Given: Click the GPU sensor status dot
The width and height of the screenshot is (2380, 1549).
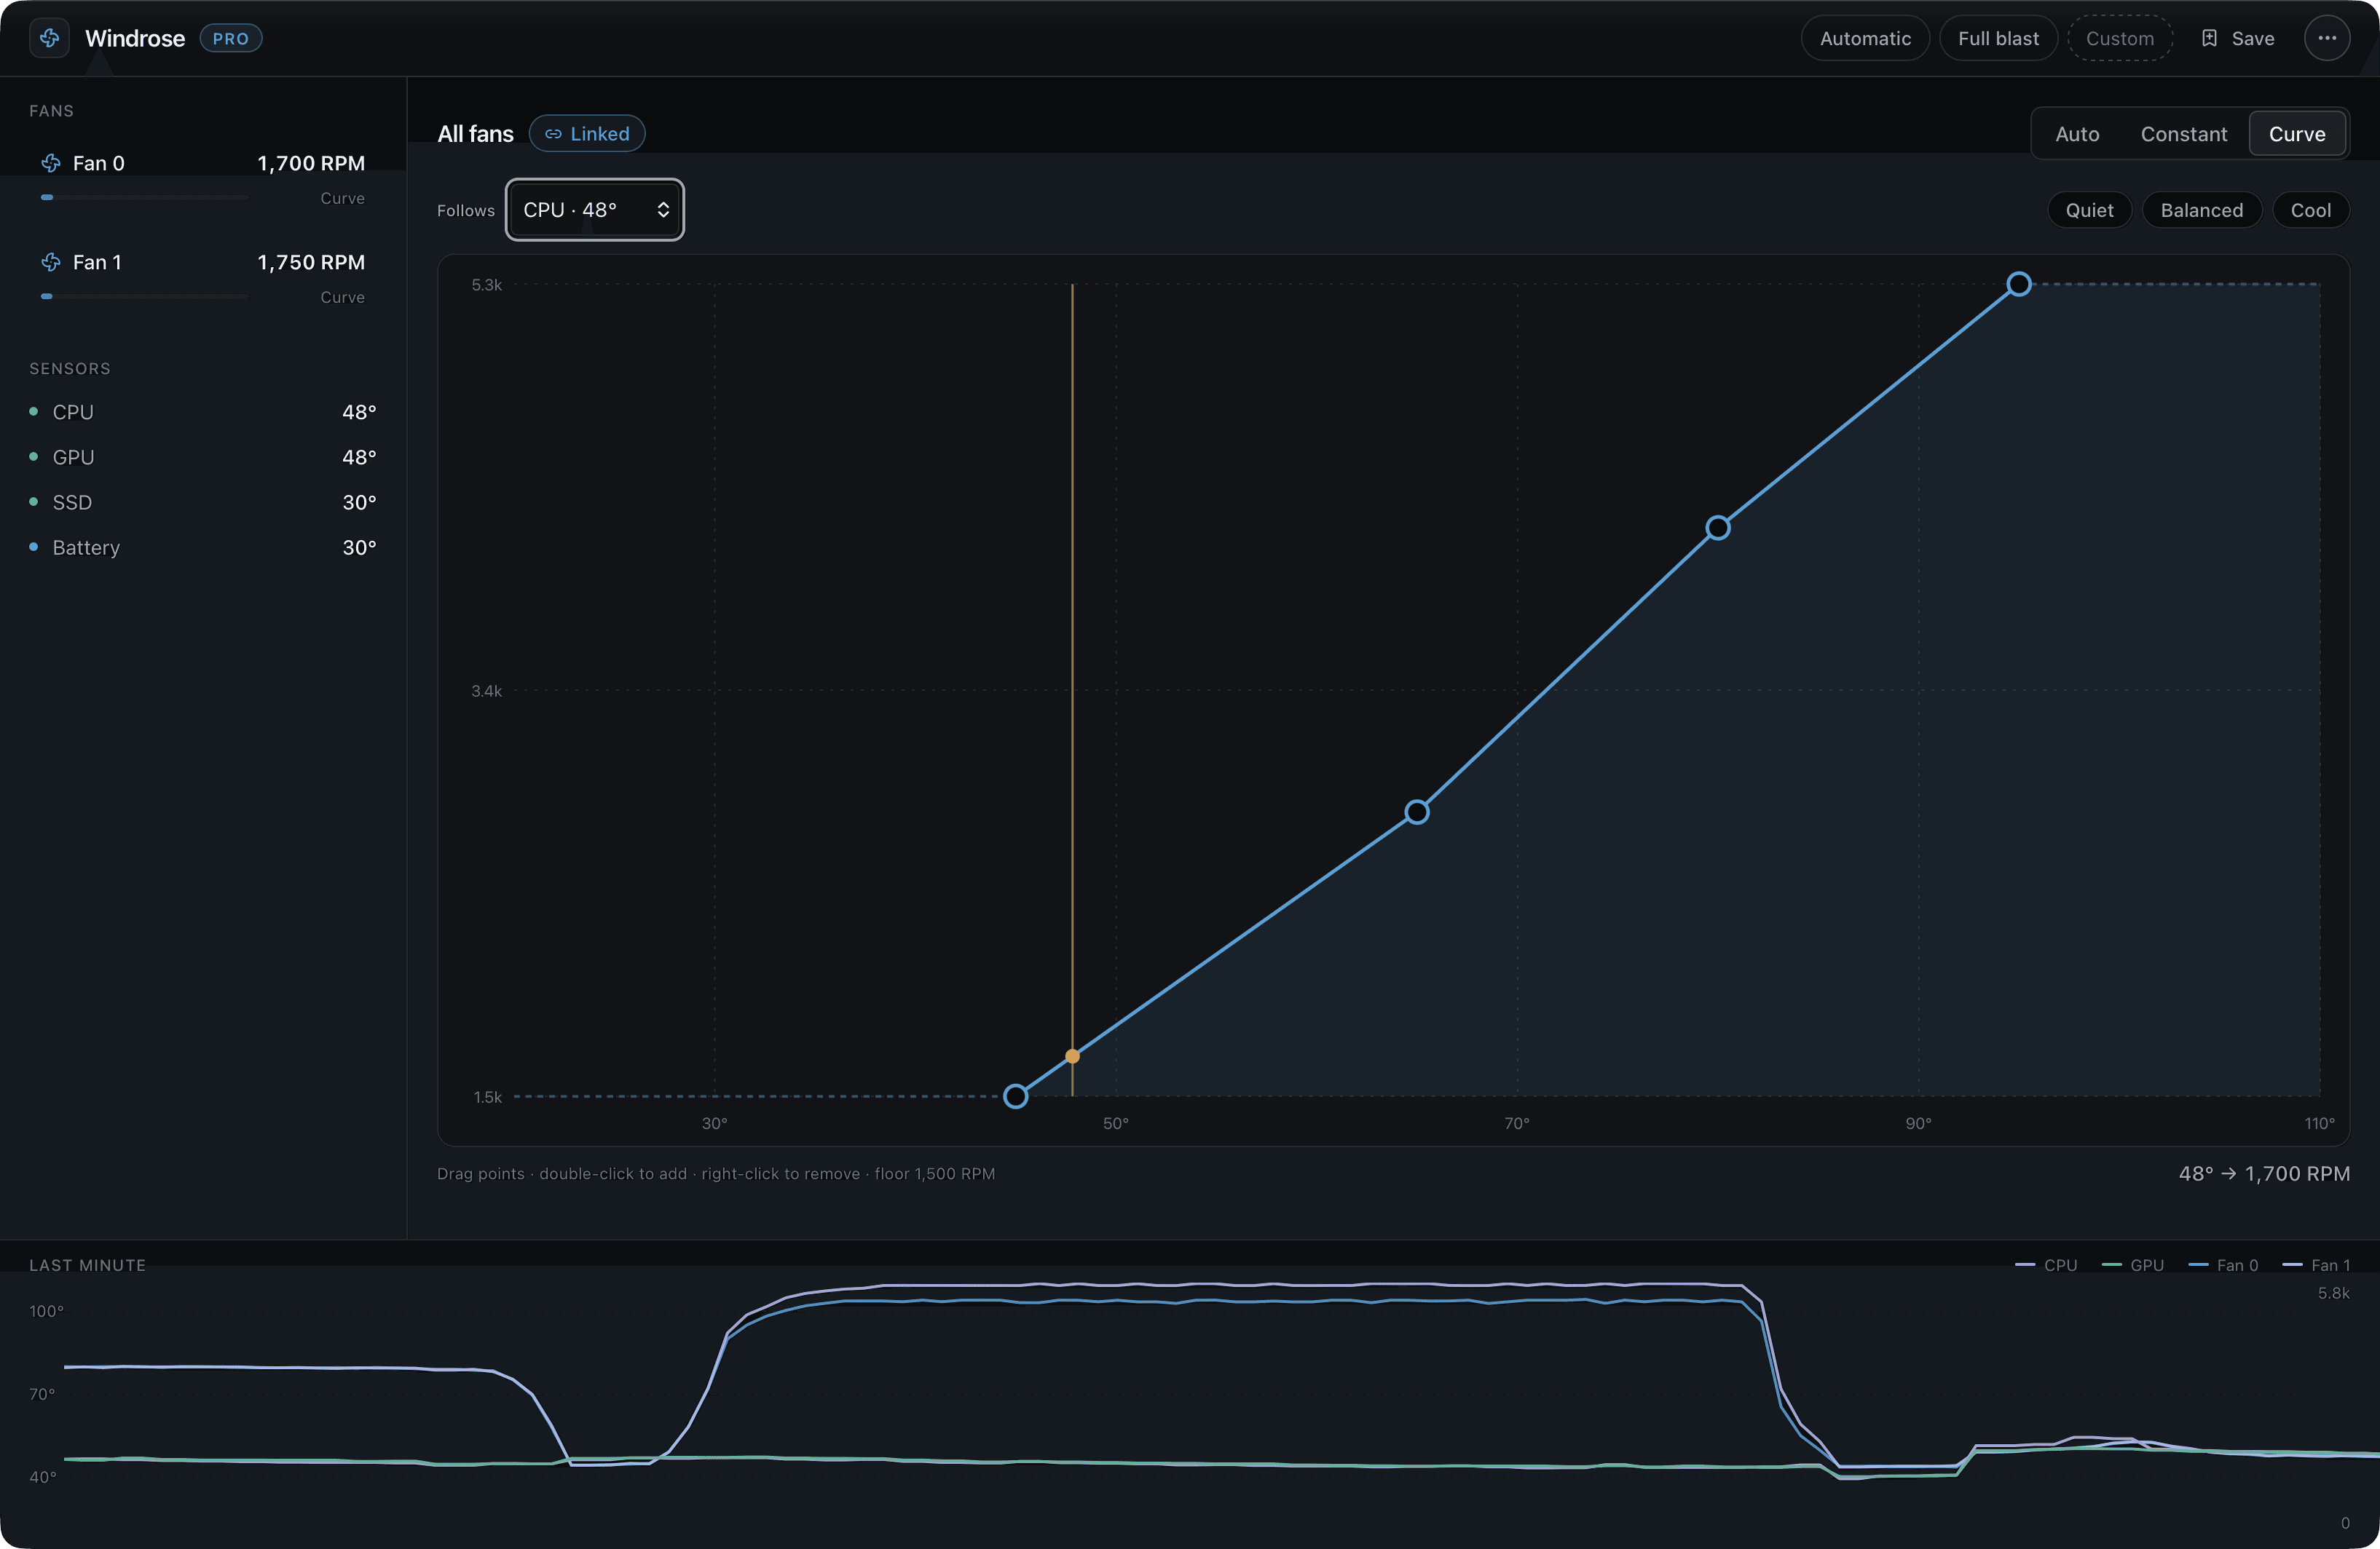Looking at the screenshot, I should 34,456.
